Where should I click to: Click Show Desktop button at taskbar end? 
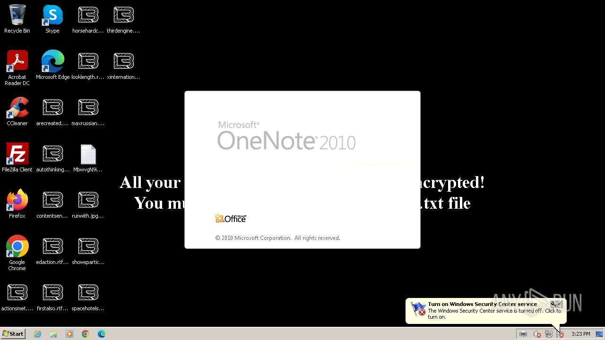(x=599, y=334)
